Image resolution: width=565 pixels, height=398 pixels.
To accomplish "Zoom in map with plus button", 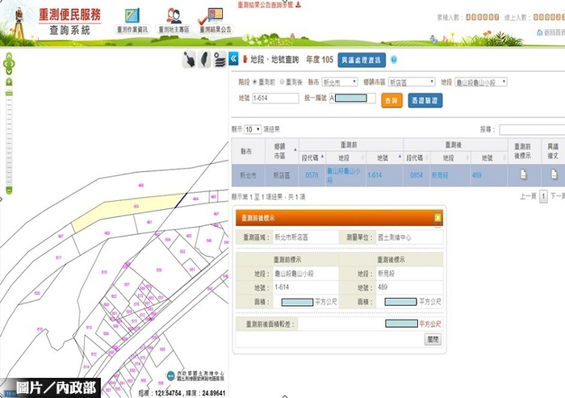I will [9, 82].
